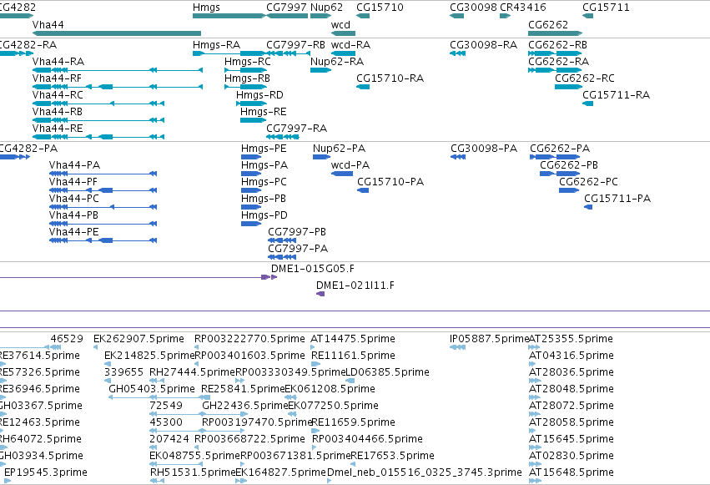Click the Hmgs-RE transcript

coord(253,120)
